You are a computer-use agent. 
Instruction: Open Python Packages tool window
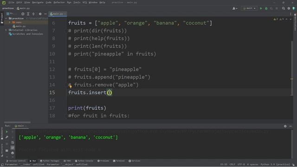tap(50, 161)
